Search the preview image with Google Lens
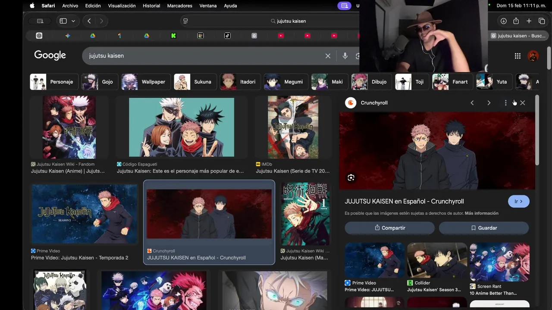This screenshot has height=310, width=552. (351, 178)
